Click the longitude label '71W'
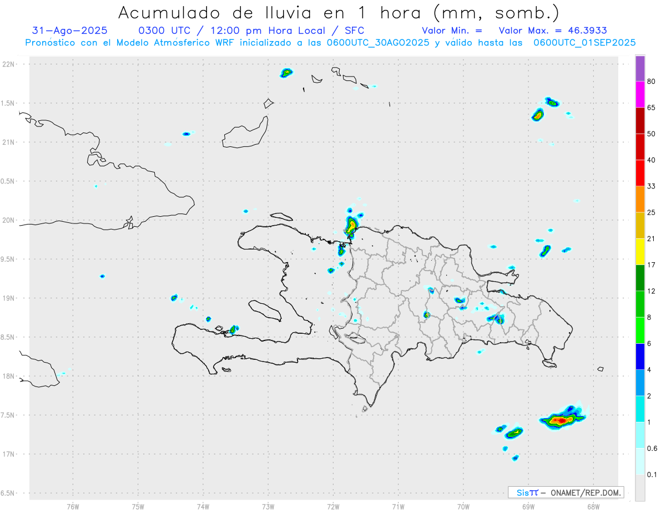 pyautogui.click(x=398, y=506)
